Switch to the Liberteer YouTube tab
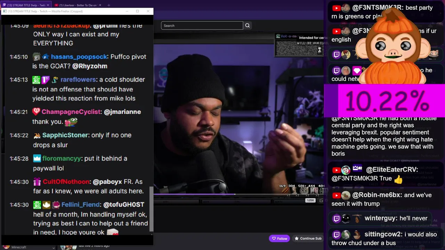 [78, 5]
